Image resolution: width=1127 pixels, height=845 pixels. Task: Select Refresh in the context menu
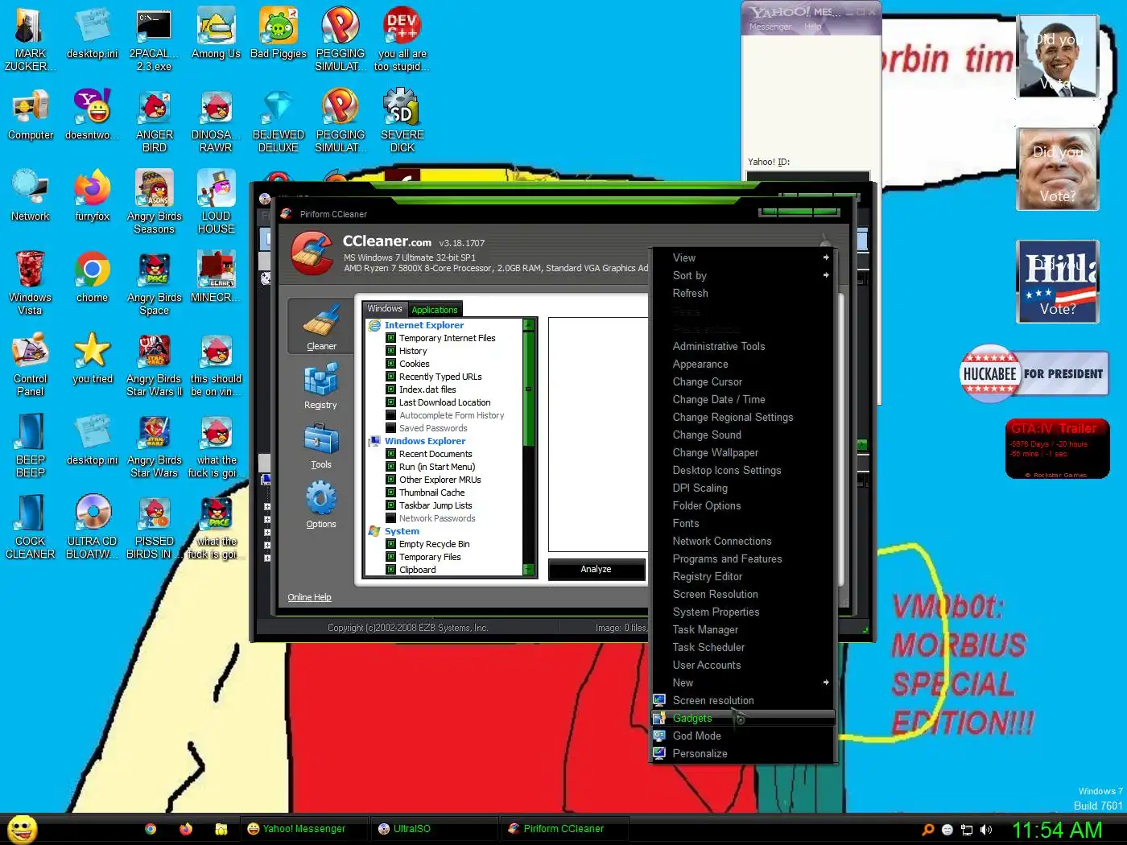pos(741,293)
